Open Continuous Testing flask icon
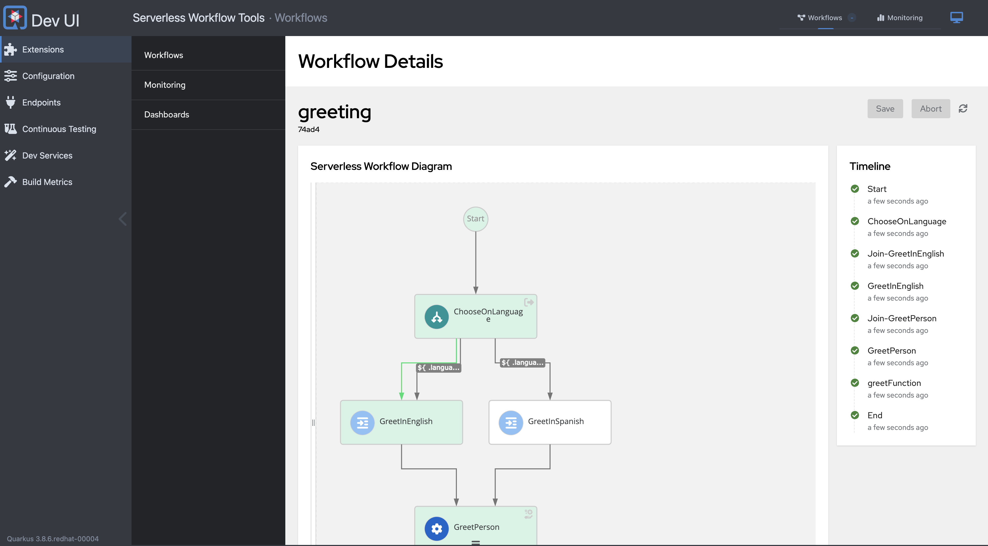988x546 pixels. tap(11, 129)
